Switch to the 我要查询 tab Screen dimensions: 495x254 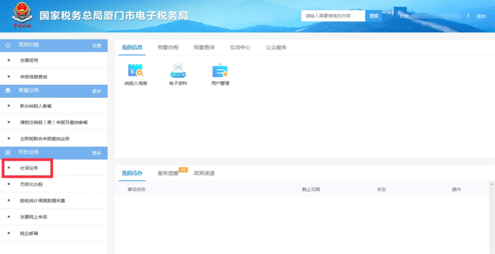(204, 47)
